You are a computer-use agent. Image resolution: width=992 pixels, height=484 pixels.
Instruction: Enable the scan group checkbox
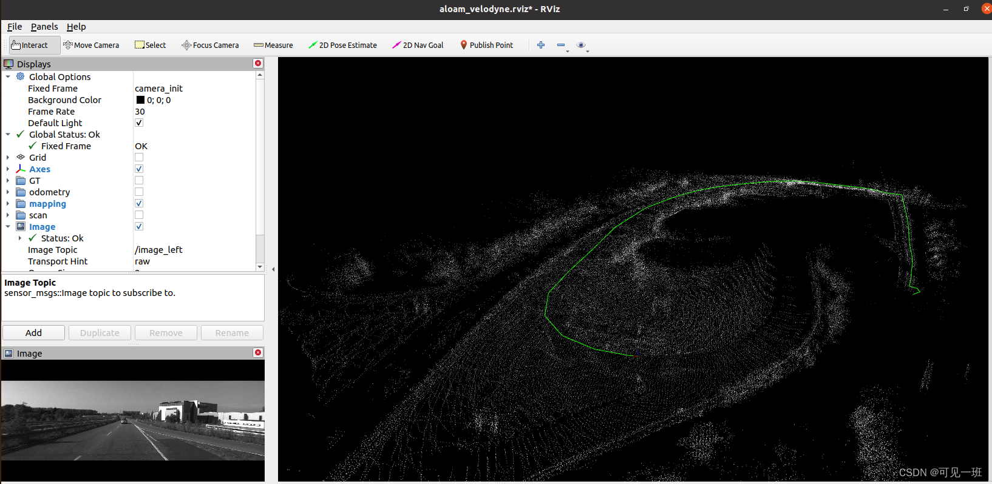pyautogui.click(x=139, y=215)
